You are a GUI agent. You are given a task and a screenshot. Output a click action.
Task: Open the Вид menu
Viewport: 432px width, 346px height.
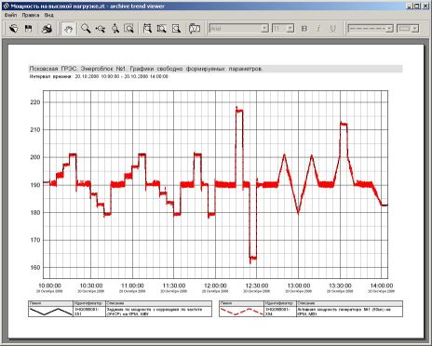click(x=48, y=15)
